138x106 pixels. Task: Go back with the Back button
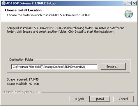(79, 99)
